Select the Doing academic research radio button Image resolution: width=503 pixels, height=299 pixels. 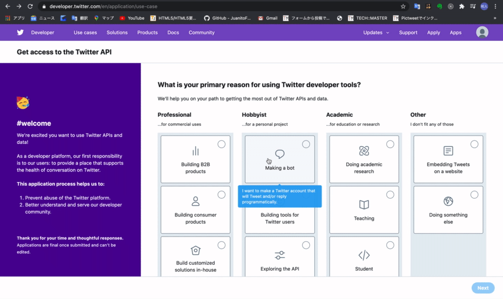[x=390, y=144]
